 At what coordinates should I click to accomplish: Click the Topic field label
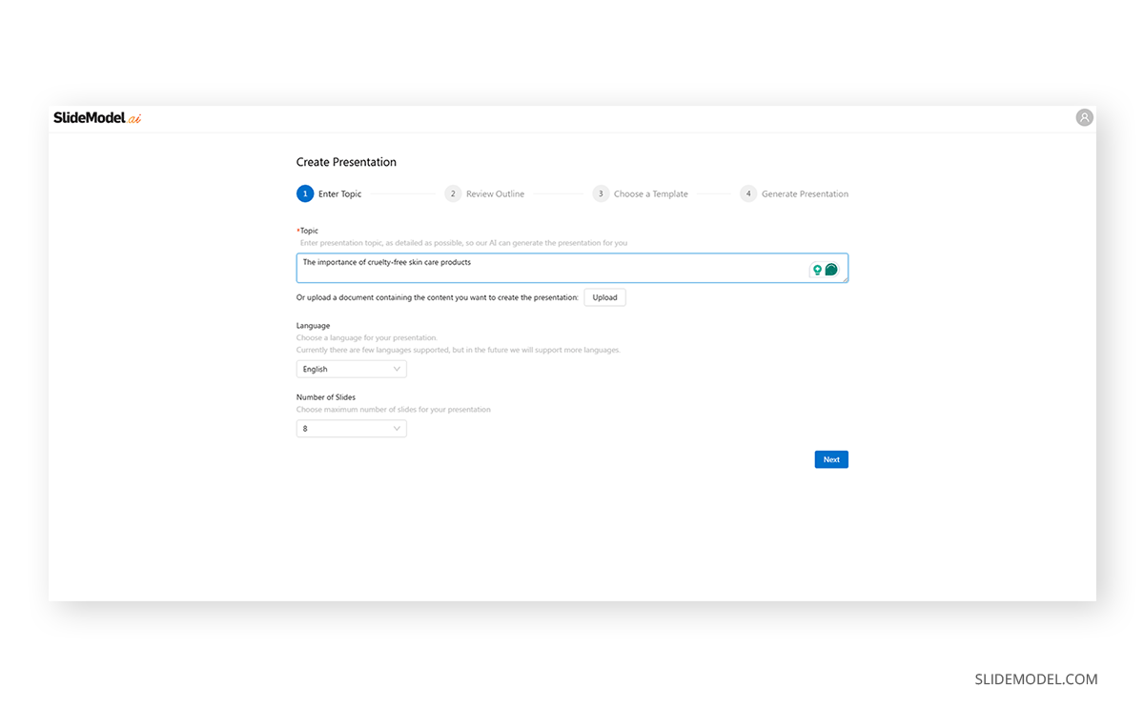point(308,231)
